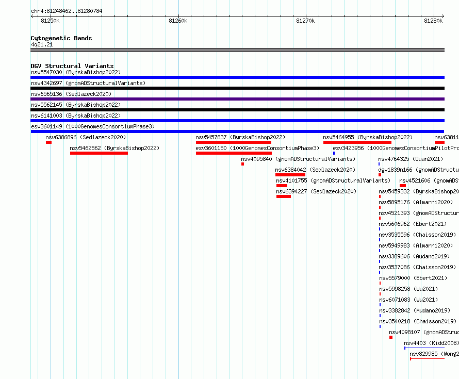Click the dgv1839n166 variant label
The image size is (459, 379).
[x=419, y=170]
